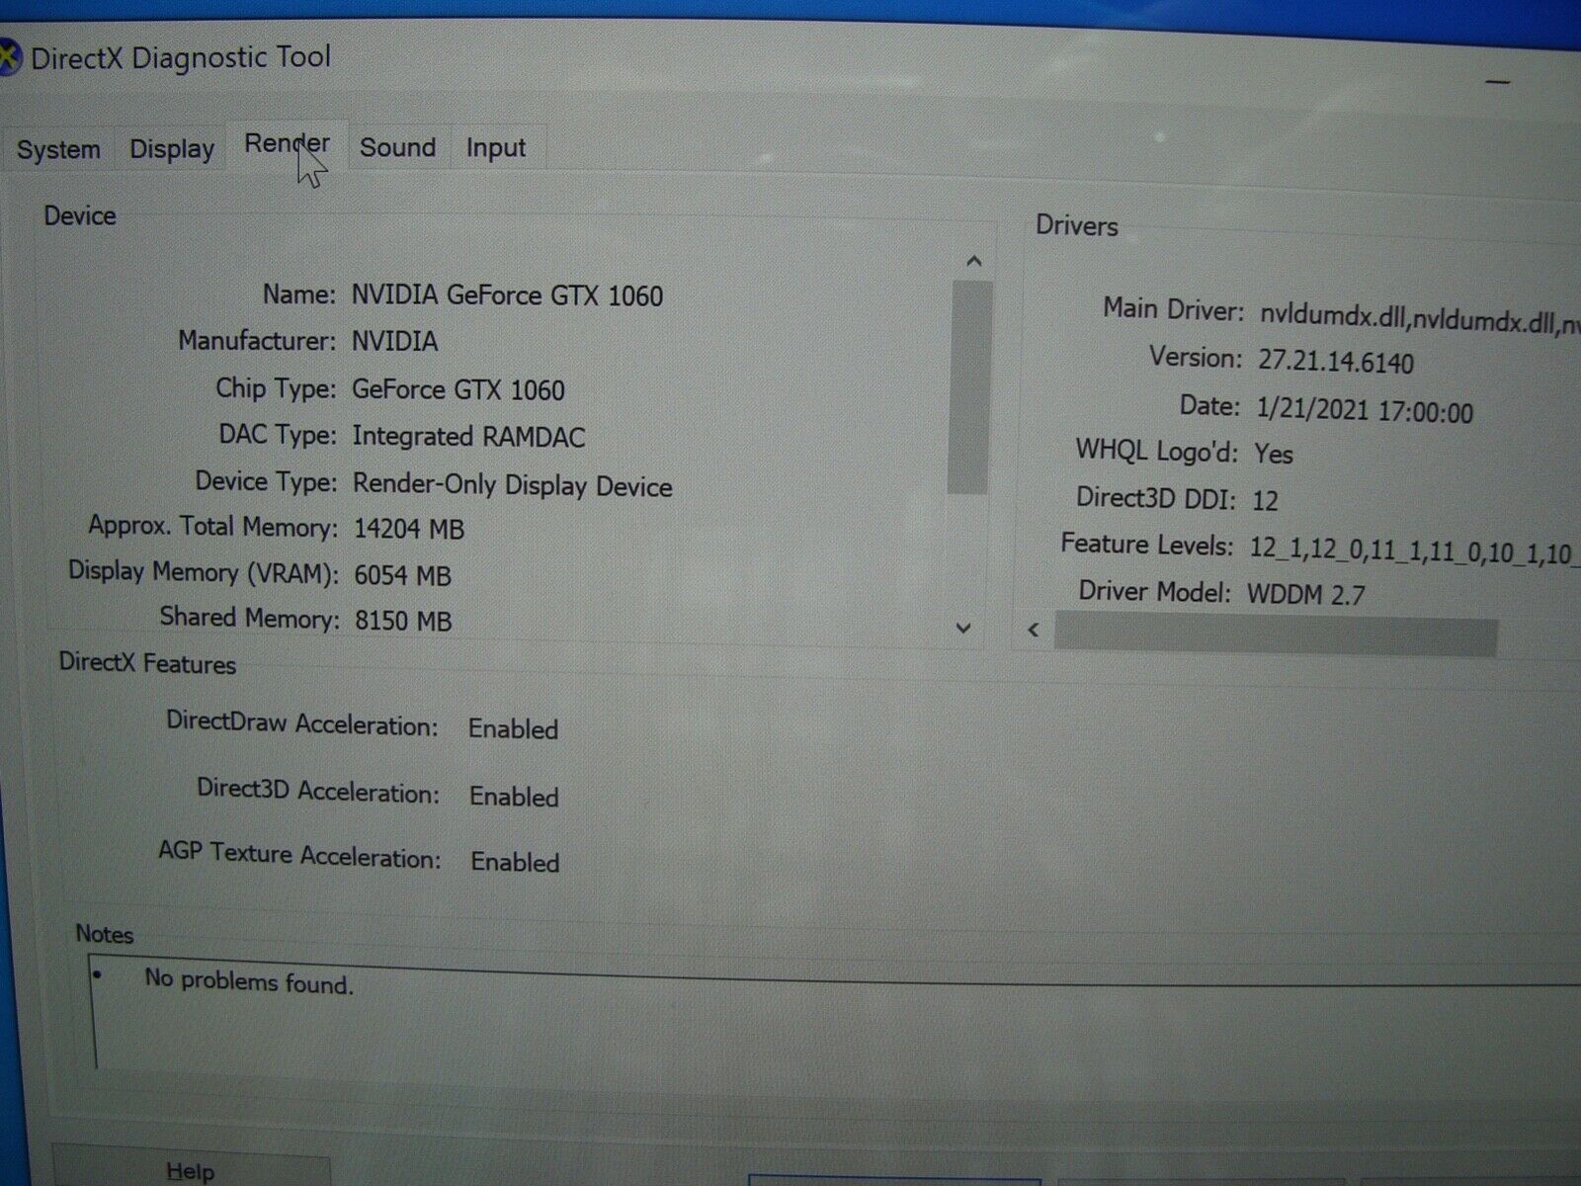Click the 'Device' group heading
1581x1186 pixels.
pos(80,216)
